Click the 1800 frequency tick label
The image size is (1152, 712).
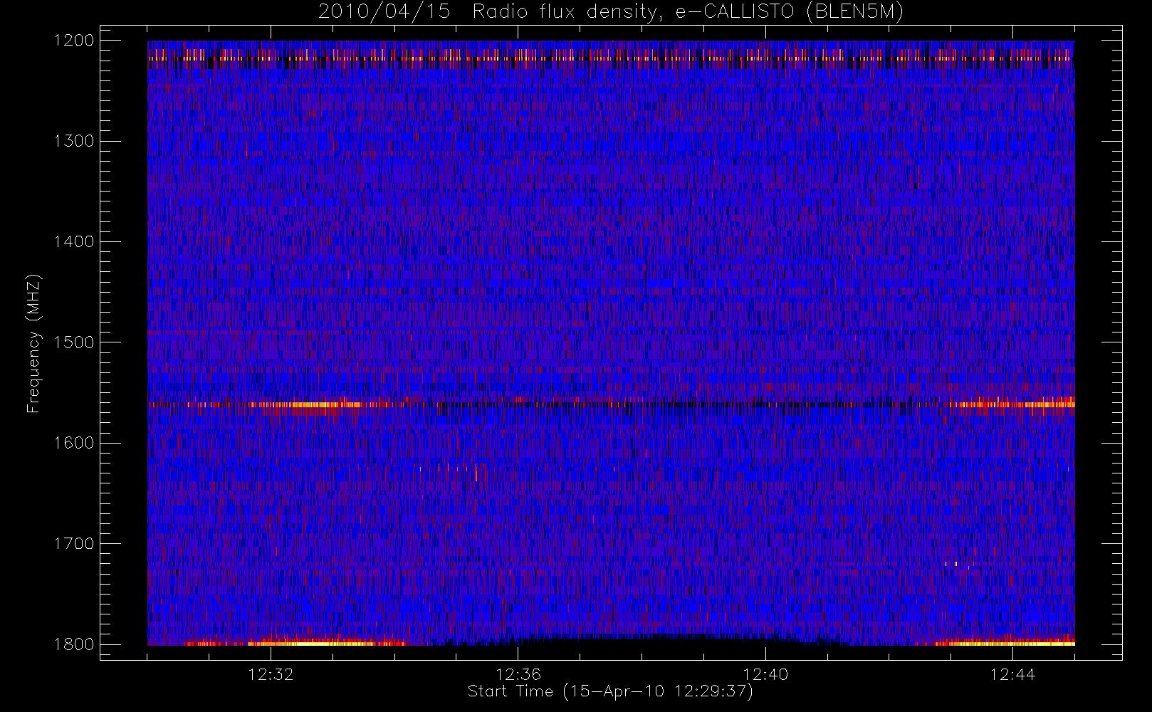(x=74, y=644)
